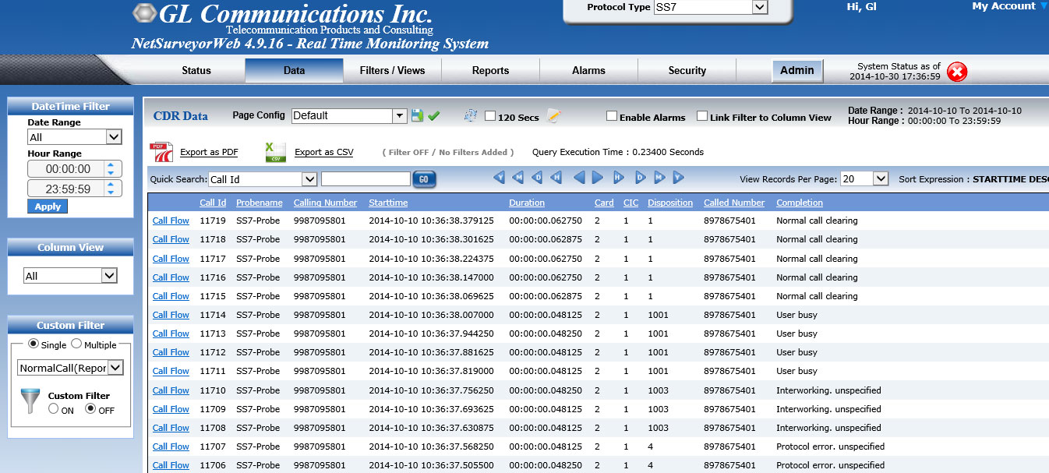Screen dimensions: 1049x473
Task: Go to the next page of records
Action: [x=598, y=178]
